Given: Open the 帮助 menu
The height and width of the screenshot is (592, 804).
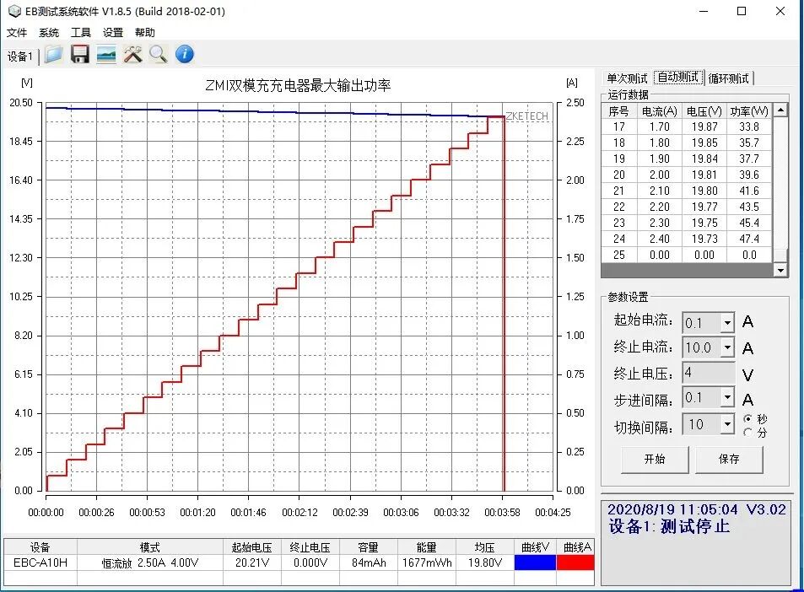Looking at the screenshot, I should click(x=144, y=32).
